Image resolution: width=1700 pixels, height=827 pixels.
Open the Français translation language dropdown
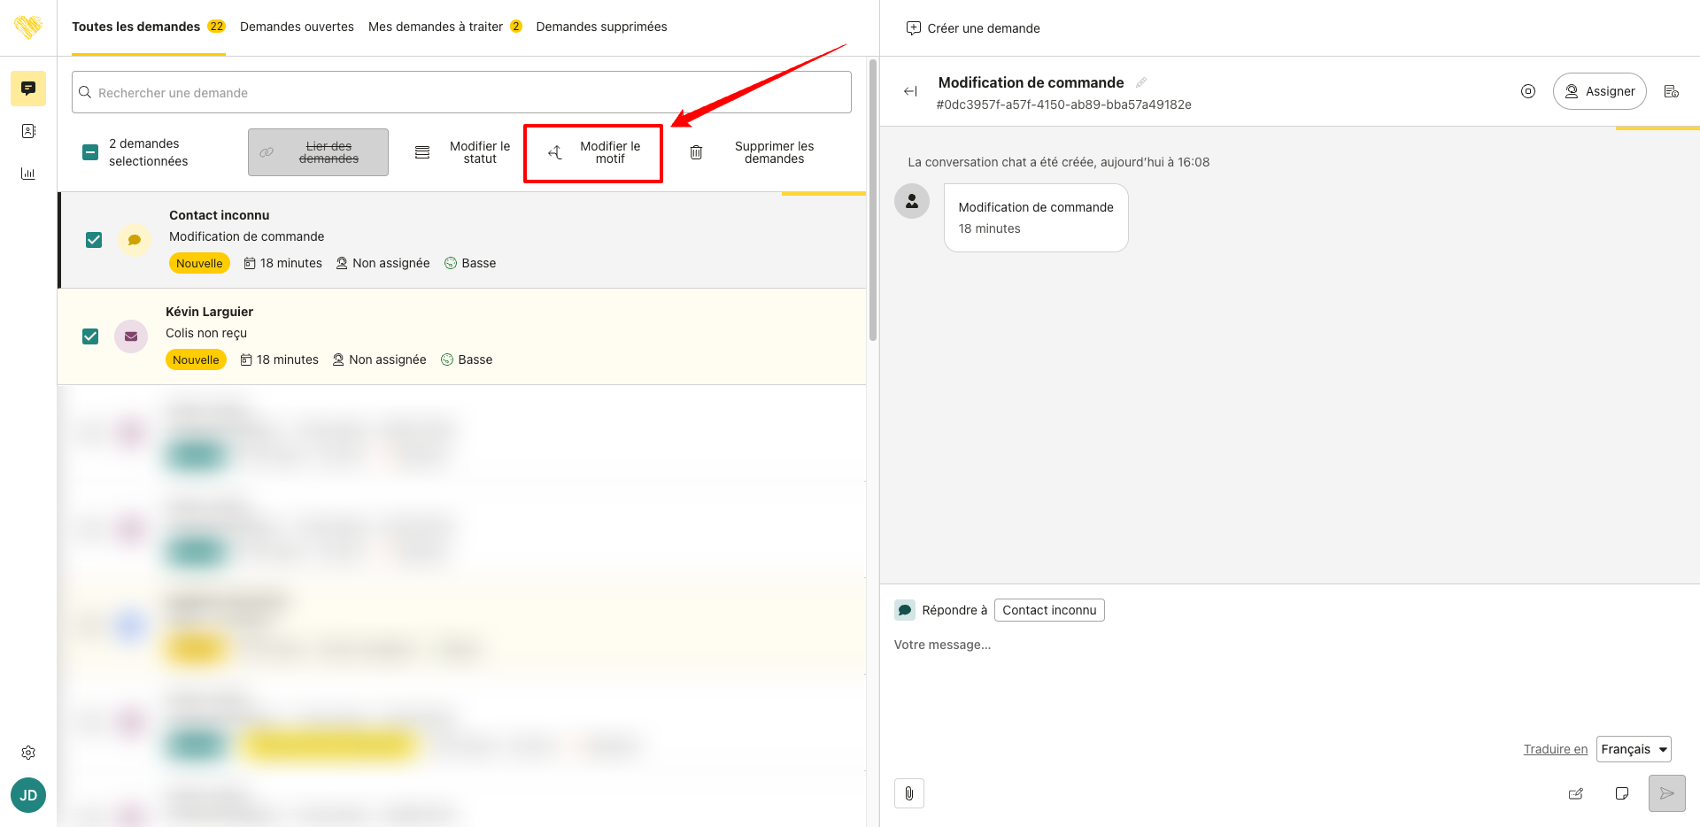pyautogui.click(x=1634, y=749)
